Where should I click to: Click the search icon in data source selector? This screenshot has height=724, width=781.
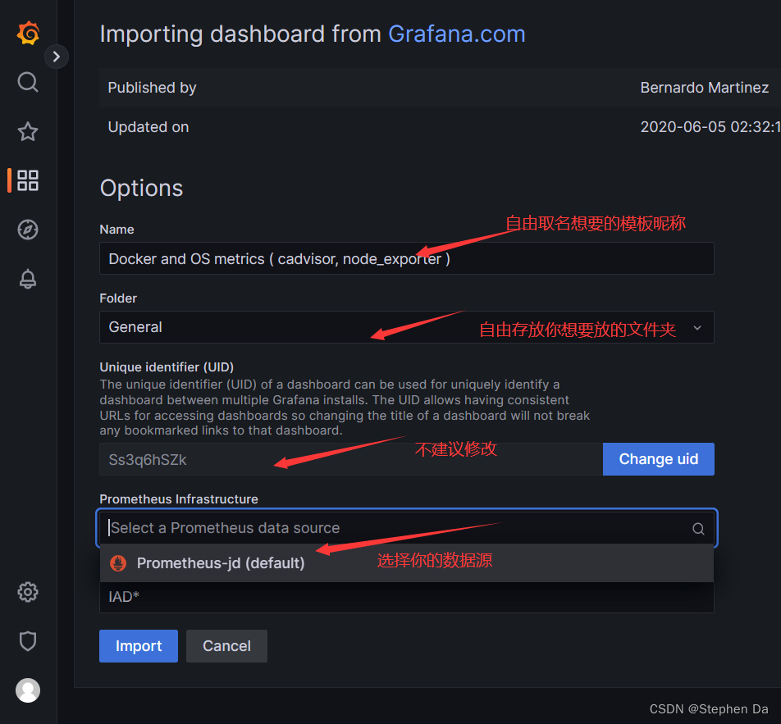click(x=698, y=528)
